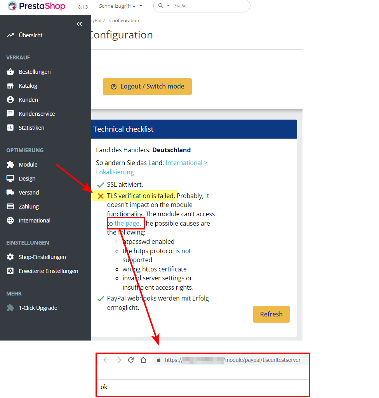This screenshot has width=379, height=398.
Task: Click the Refresh button
Action: point(271,314)
